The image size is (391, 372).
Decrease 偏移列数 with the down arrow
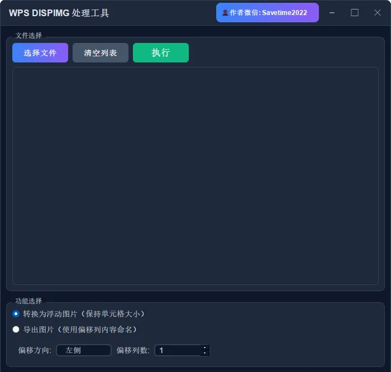pyautogui.click(x=205, y=353)
